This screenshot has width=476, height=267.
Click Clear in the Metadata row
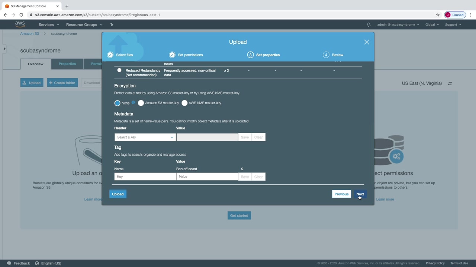[258, 137]
